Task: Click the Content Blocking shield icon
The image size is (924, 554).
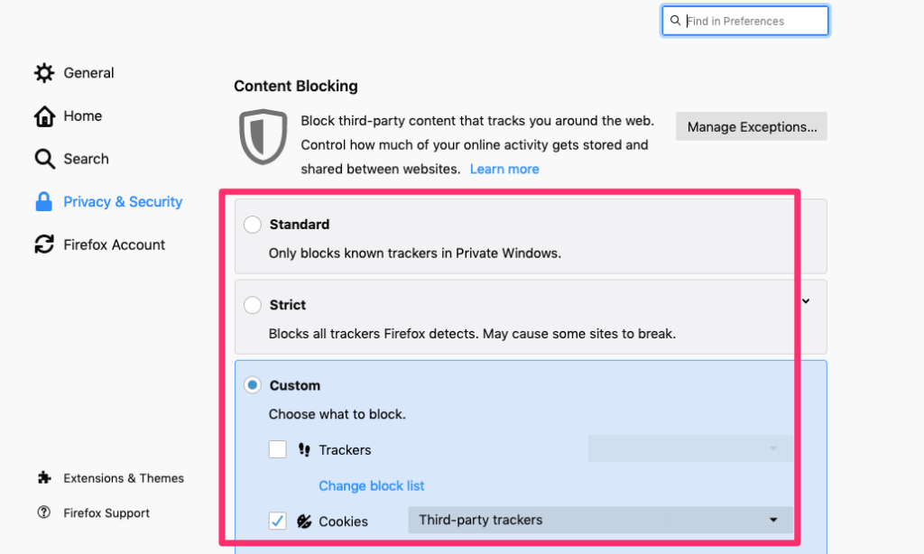Action: coord(263,136)
